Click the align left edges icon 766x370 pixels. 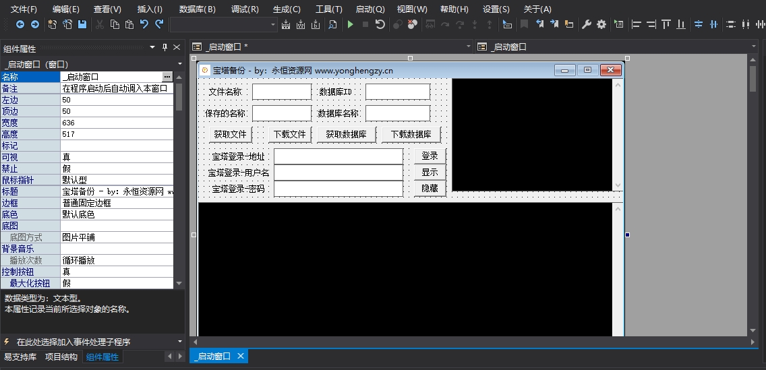[636, 24]
